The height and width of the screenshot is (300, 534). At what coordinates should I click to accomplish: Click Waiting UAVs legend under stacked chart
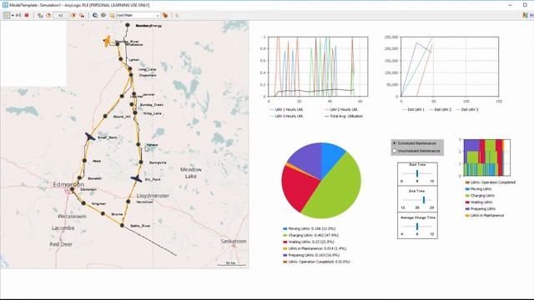tap(479, 202)
